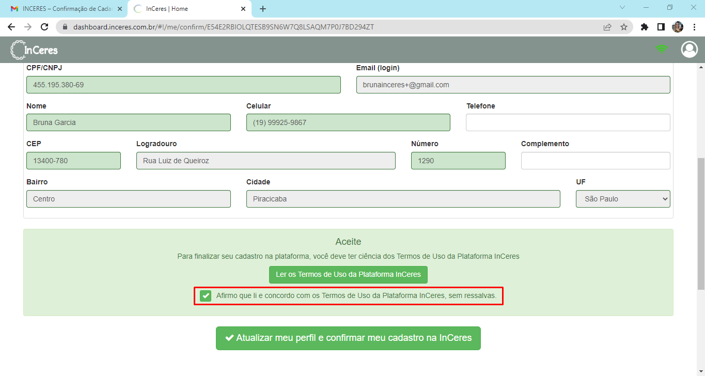
Task: Select the InCeres | Home tab
Action: point(190,9)
